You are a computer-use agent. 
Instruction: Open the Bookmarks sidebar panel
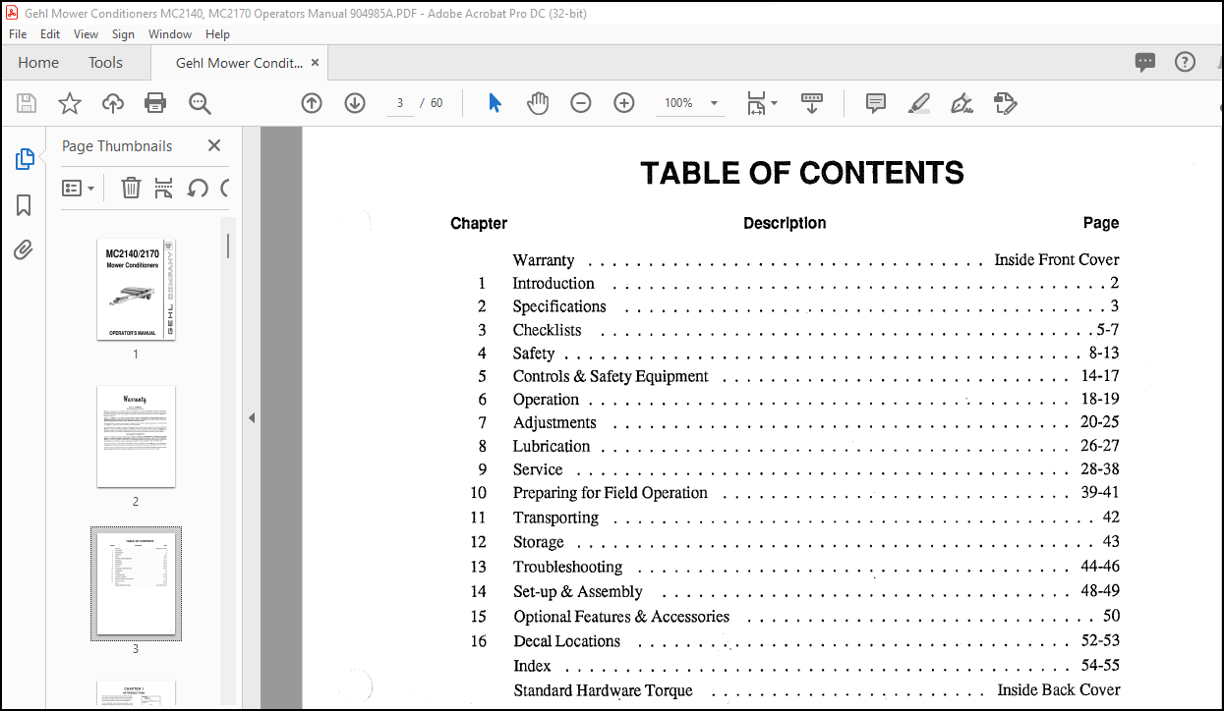pyautogui.click(x=25, y=205)
